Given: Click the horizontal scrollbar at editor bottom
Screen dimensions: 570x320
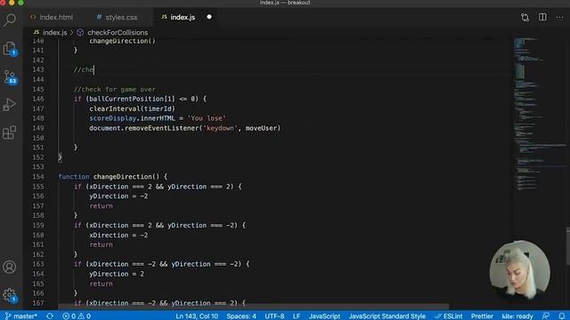Looking at the screenshot, I should pyautogui.click(x=253, y=307).
